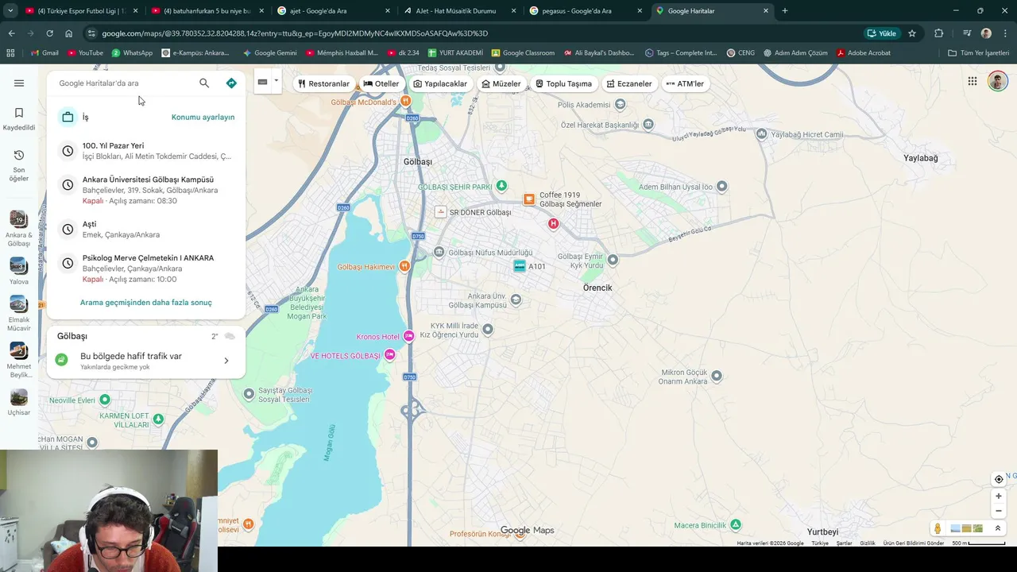Zoom in with the plus button
The height and width of the screenshot is (572, 1017).
(x=999, y=497)
